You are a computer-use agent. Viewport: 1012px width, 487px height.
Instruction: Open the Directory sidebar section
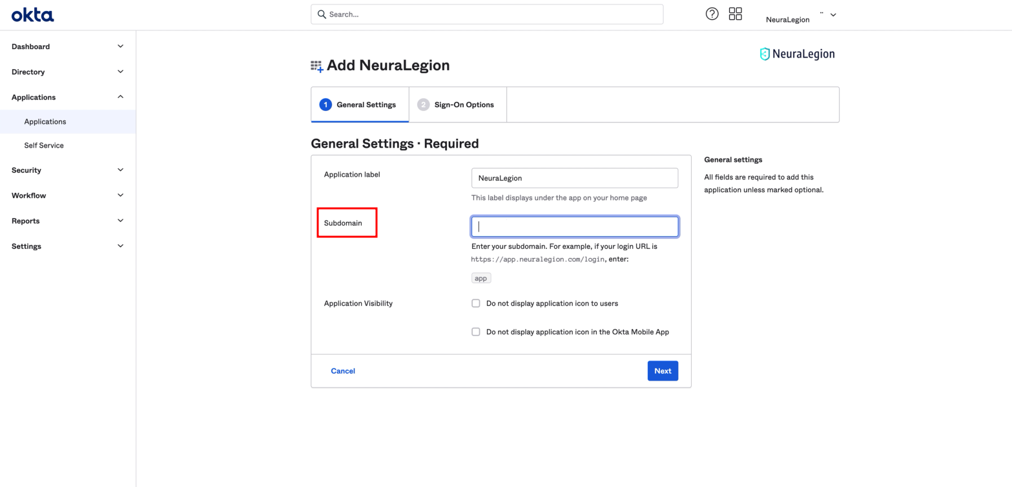[68, 72]
